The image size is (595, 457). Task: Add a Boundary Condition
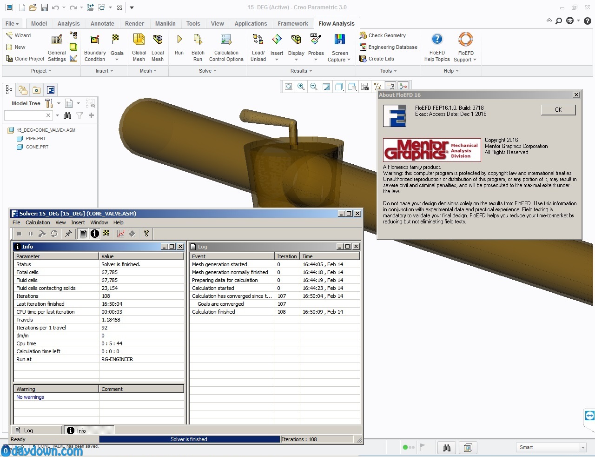coord(95,48)
